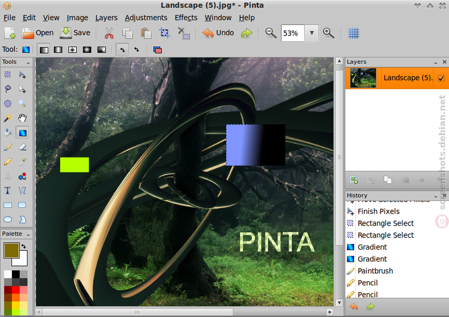Screen dimensions: 449x317
Task: Select the Ellipse Select tool
Action: click(x=8, y=104)
